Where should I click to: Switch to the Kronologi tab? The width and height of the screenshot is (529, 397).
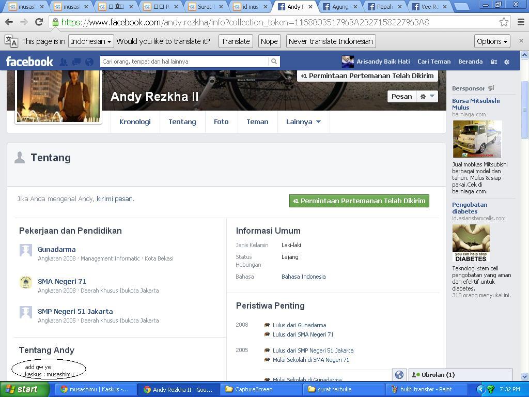click(x=135, y=122)
